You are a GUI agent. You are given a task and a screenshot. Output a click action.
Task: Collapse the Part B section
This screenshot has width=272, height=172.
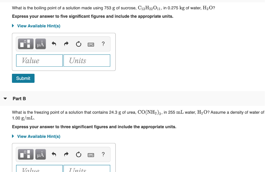pos(5,98)
